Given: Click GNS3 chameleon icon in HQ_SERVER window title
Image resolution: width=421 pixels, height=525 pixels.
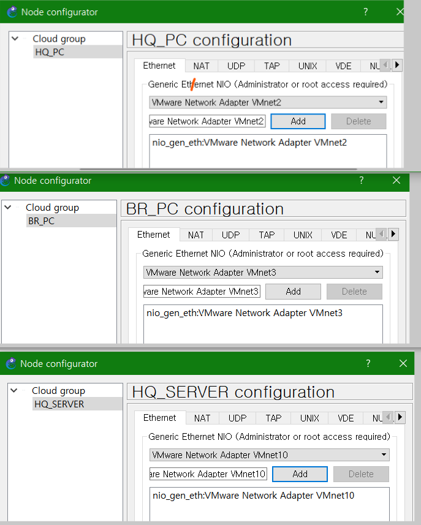Looking at the screenshot, I should pos(11,363).
